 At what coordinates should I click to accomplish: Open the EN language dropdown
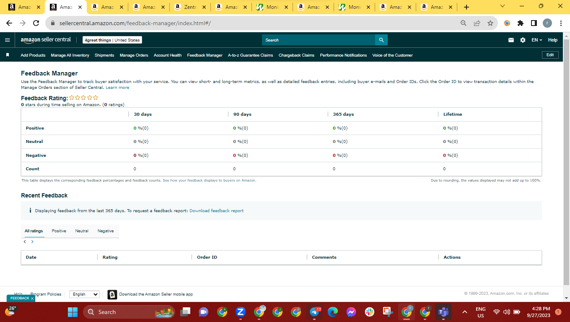[536, 40]
